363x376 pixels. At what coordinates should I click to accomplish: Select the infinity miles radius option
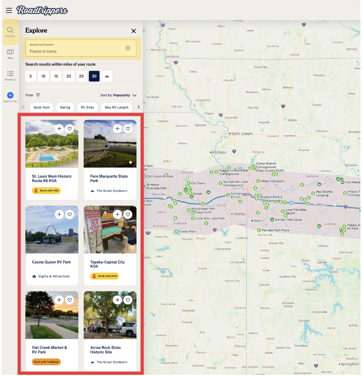(x=107, y=76)
